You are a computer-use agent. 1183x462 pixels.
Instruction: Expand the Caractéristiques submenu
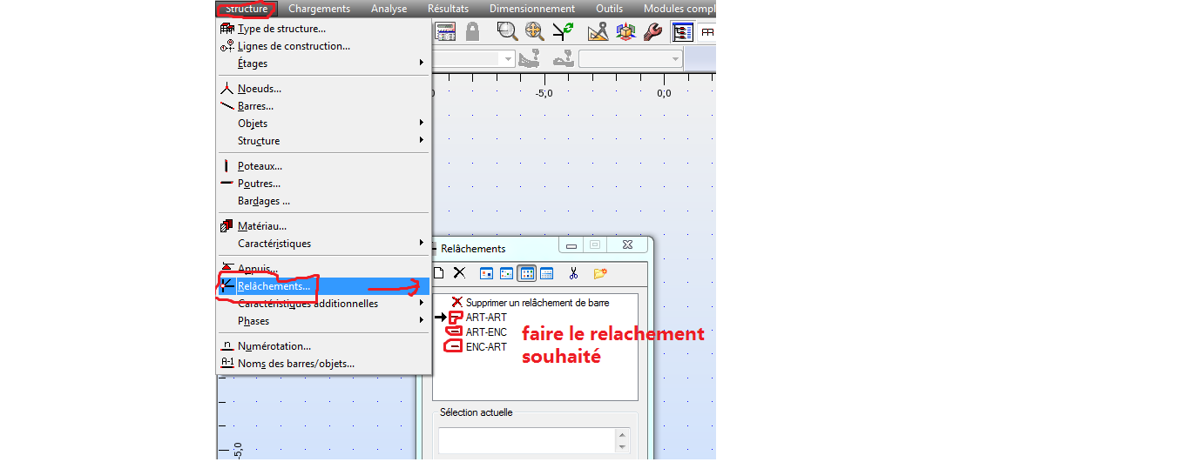323,244
